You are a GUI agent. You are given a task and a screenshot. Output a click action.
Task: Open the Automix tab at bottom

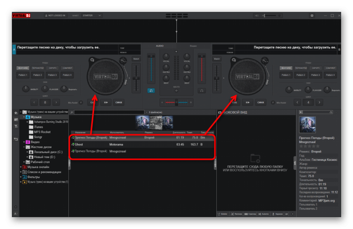coord(263,214)
